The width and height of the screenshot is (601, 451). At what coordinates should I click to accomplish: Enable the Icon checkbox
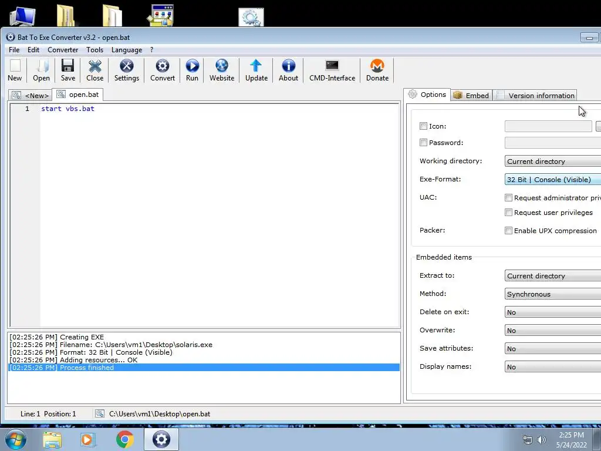[x=423, y=126]
